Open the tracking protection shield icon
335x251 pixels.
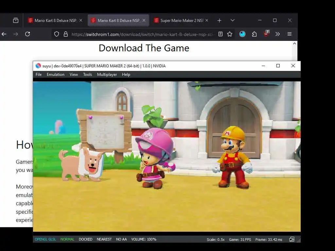pyautogui.click(x=57, y=34)
